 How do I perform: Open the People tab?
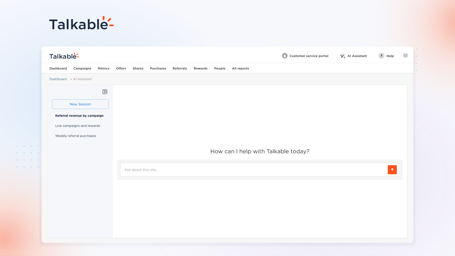220,69
